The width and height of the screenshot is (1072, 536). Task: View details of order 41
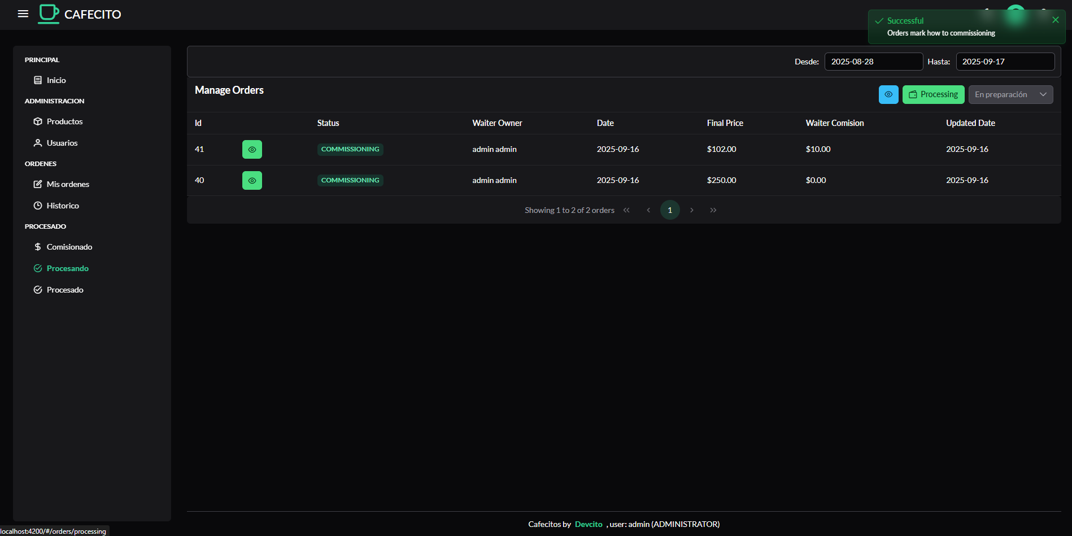[252, 150]
